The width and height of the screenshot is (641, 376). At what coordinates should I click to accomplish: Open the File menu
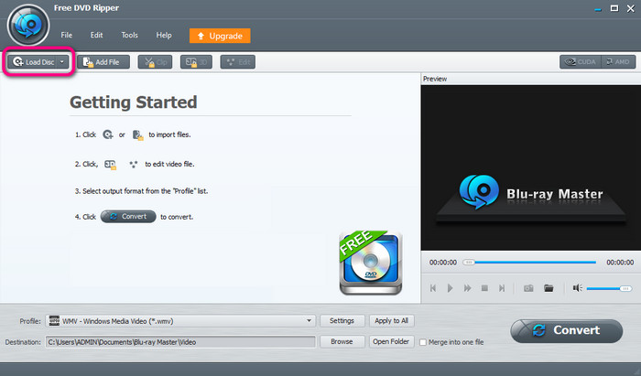coord(66,35)
